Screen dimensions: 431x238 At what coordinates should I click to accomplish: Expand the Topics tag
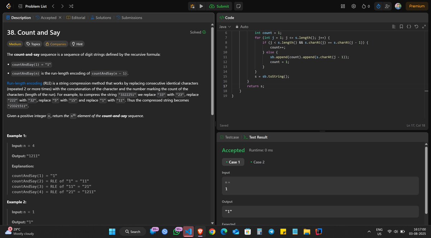[33, 44]
